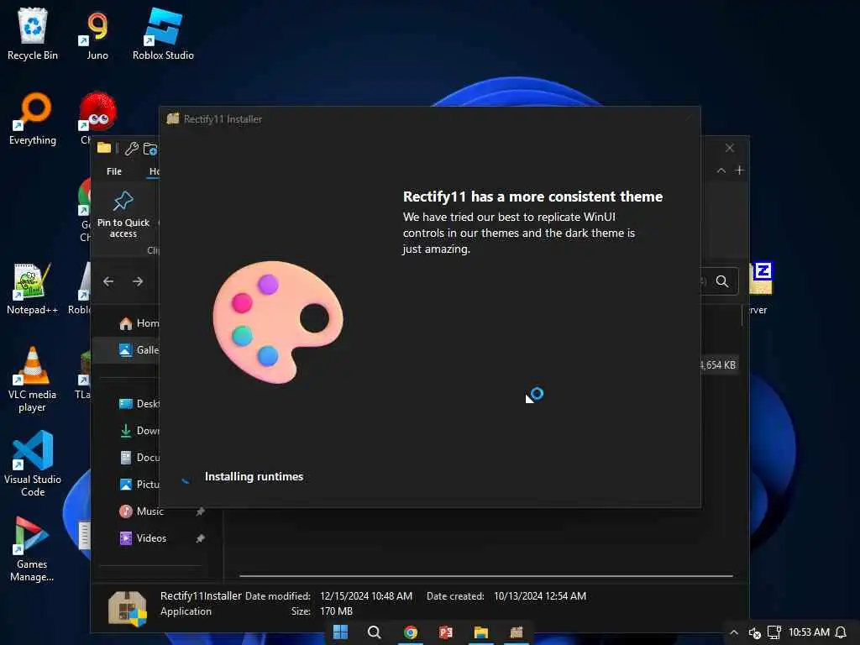The image size is (860, 645).
Task: Click the Rectify11Installer file icon in details pane
Action: click(128, 608)
